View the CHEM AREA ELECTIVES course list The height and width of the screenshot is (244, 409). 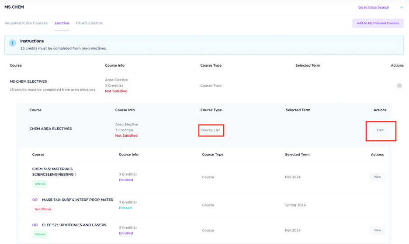[380, 130]
